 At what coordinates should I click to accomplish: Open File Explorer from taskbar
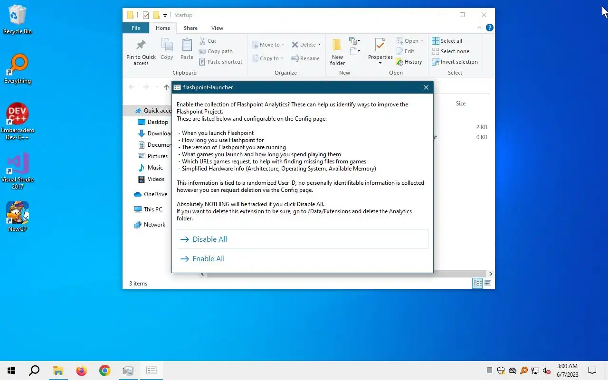(58, 370)
